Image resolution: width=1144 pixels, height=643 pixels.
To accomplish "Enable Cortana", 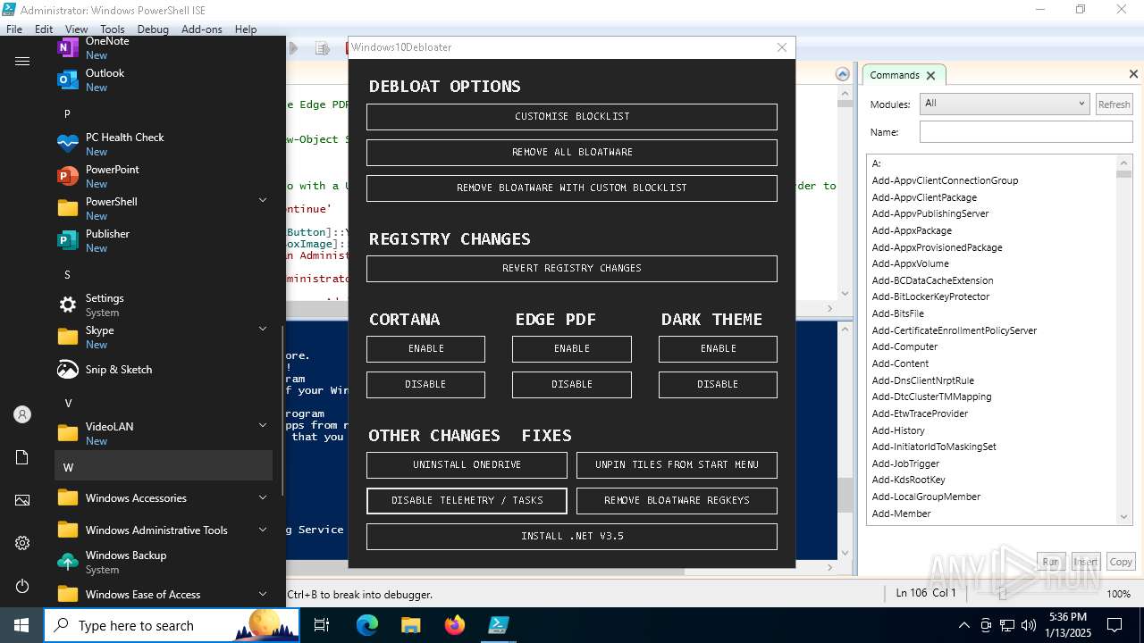I will pyautogui.click(x=425, y=349).
